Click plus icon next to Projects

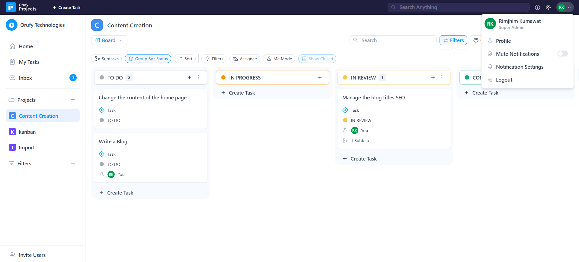pyautogui.click(x=73, y=100)
